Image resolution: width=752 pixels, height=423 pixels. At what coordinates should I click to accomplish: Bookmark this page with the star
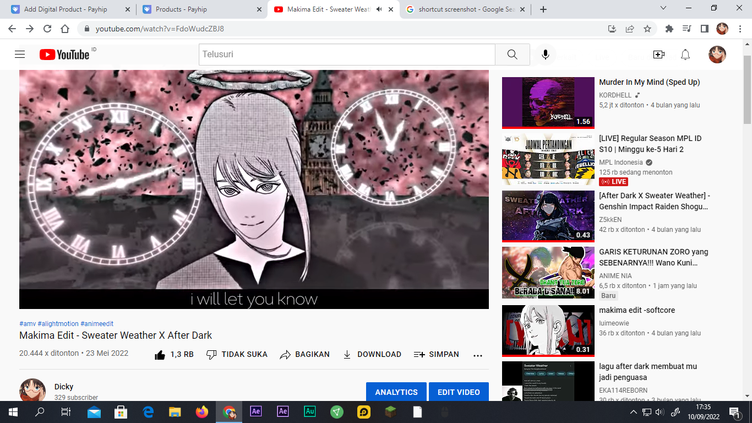point(647,29)
